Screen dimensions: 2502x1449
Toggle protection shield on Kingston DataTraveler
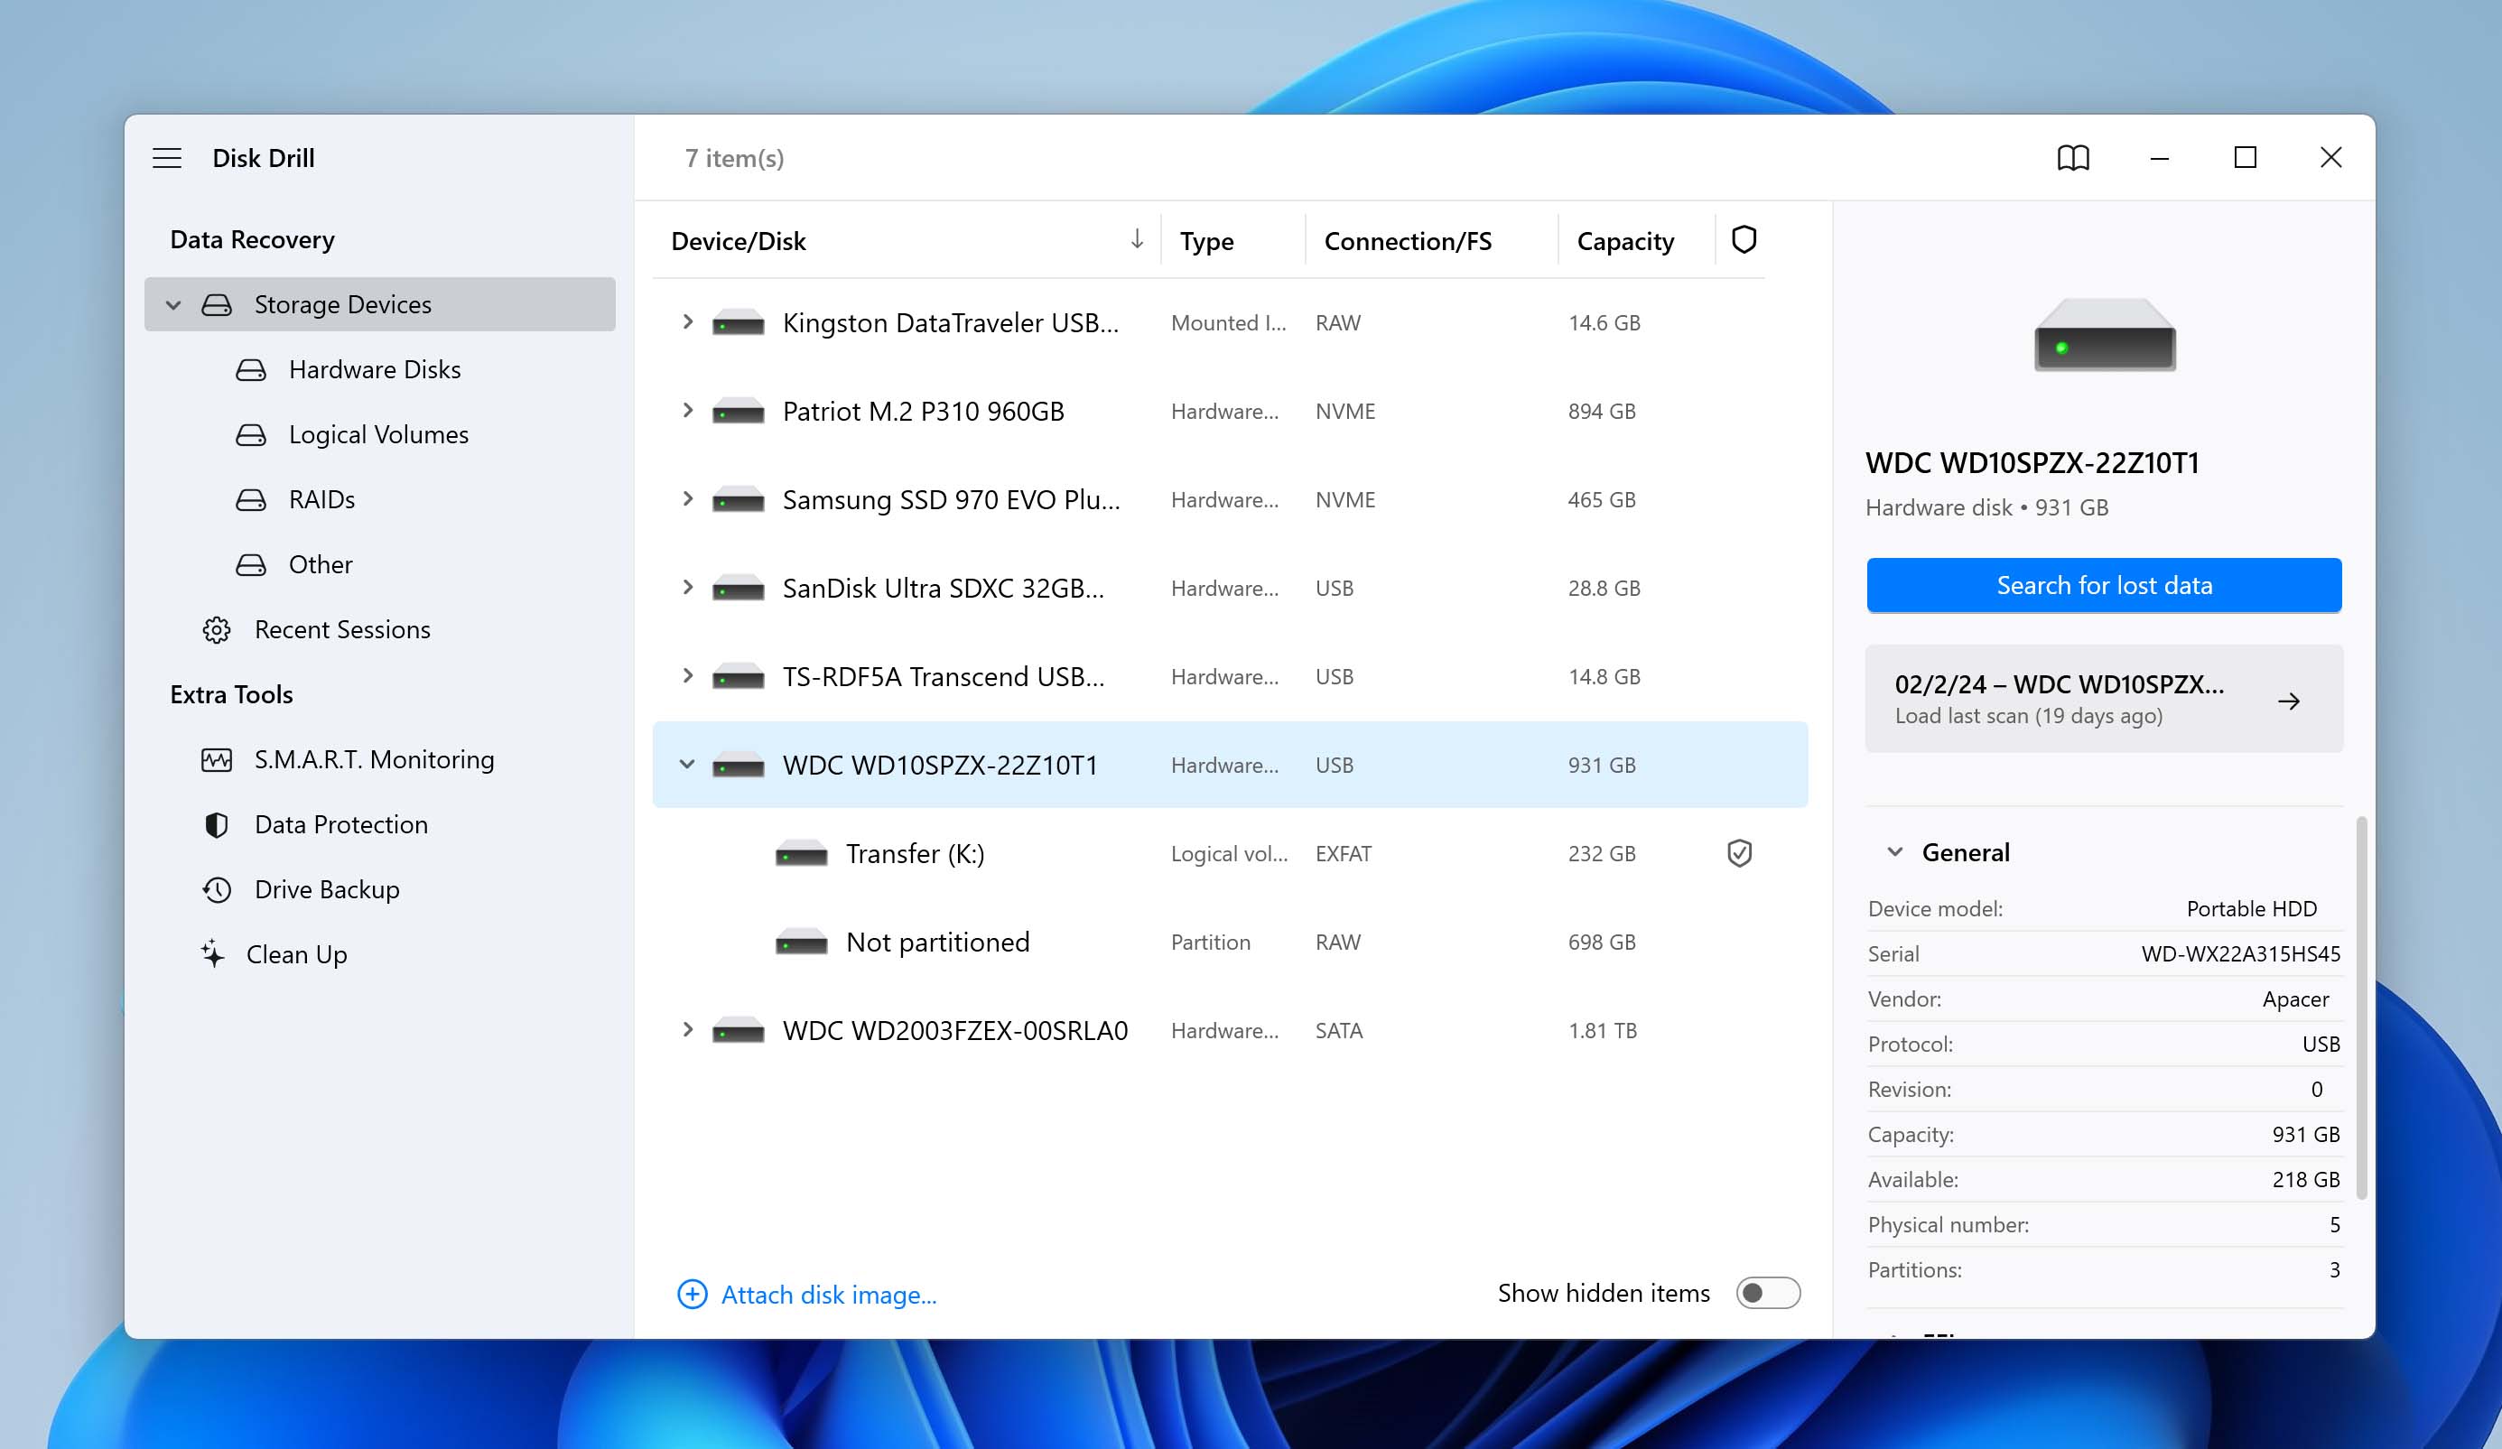coord(1742,322)
